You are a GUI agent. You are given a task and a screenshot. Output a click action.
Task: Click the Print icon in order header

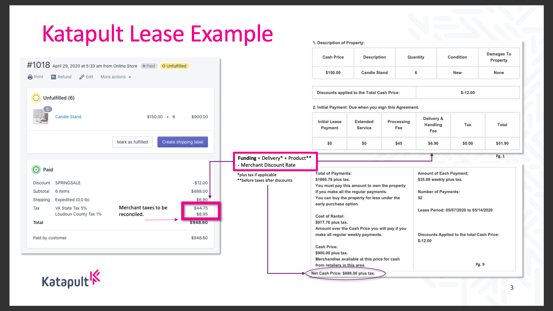tap(30, 77)
